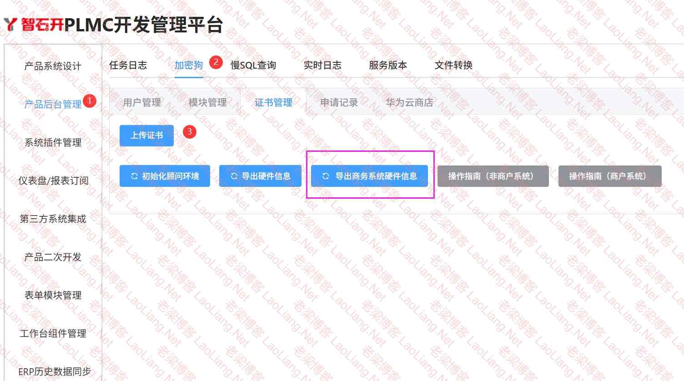This screenshot has width=684, height=381.
Task: Click the red badge numbered 3
Action: [190, 132]
